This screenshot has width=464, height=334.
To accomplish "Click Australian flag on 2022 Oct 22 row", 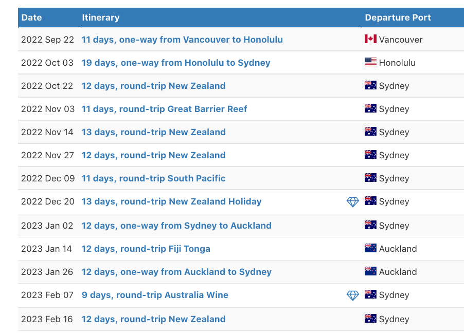I will [370, 85].
